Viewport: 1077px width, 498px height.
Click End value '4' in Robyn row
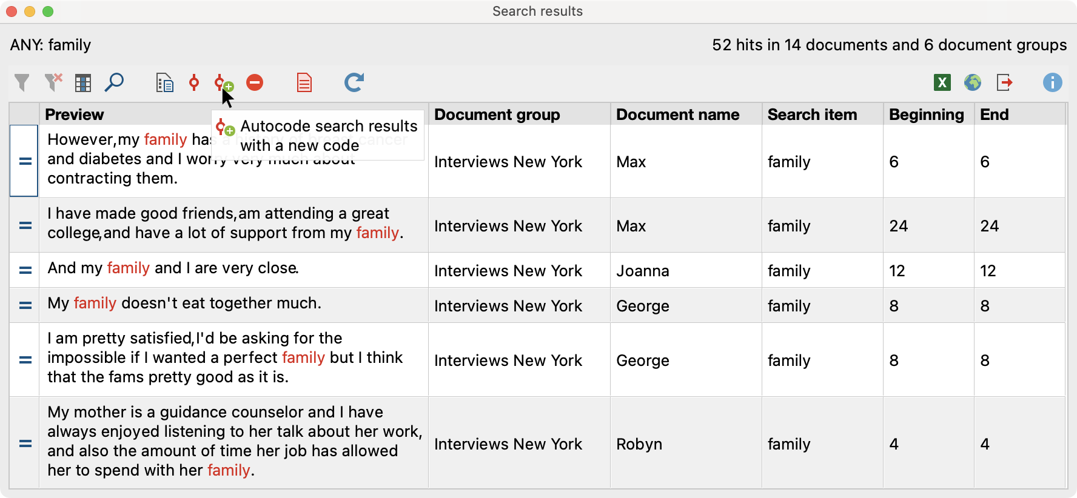tap(985, 444)
